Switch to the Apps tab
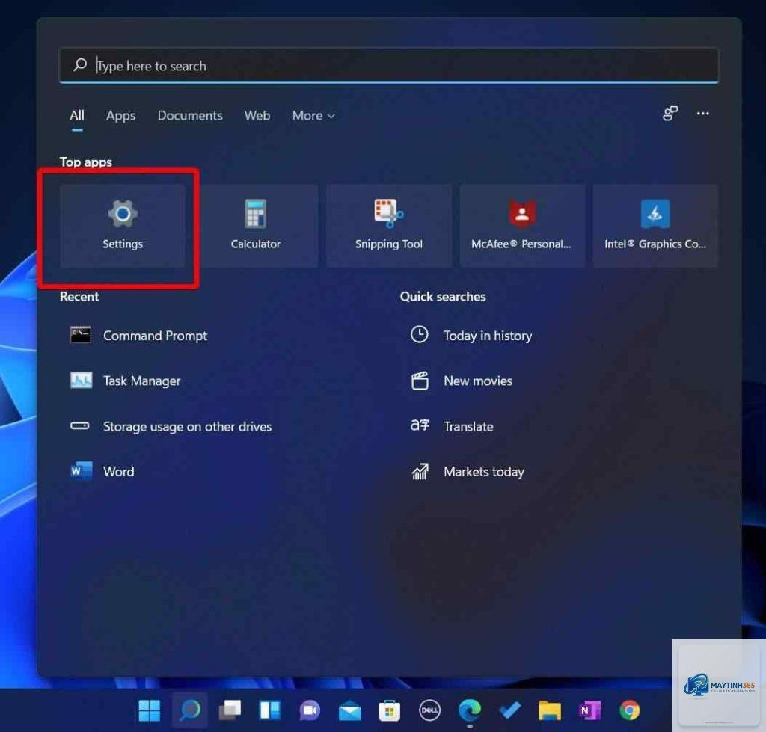766x732 pixels. pos(120,116)
